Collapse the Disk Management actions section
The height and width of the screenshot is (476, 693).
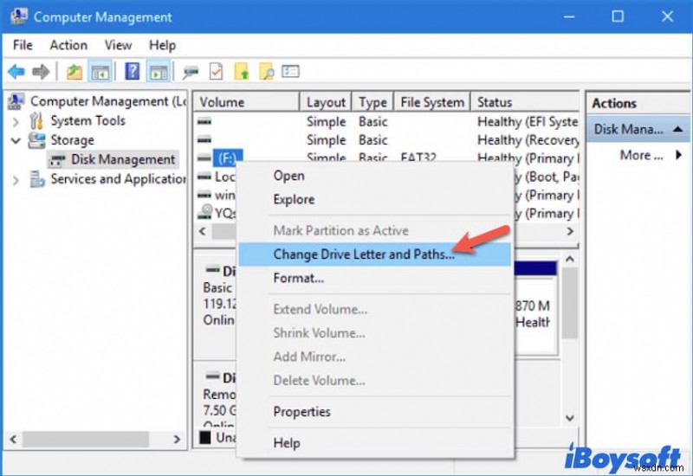point(677,129)
